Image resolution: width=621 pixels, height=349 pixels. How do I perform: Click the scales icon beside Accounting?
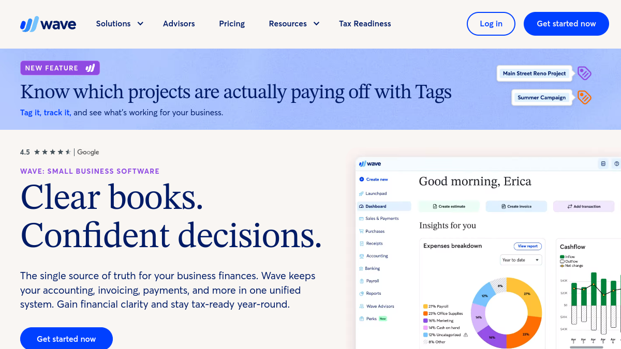pos(361,256)
